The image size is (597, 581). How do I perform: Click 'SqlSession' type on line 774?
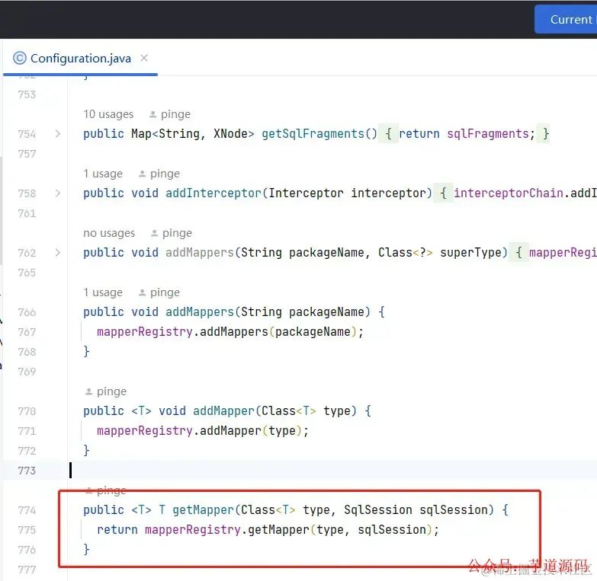(x=378, y=510)
